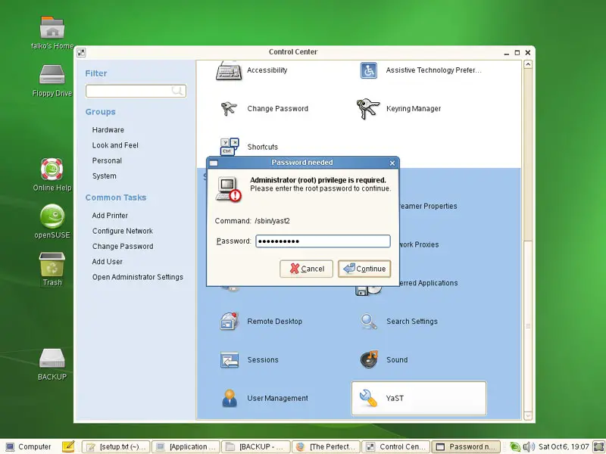
Task: Click the Add User common task
Action: pyautogui.click(x=108, y=262)
